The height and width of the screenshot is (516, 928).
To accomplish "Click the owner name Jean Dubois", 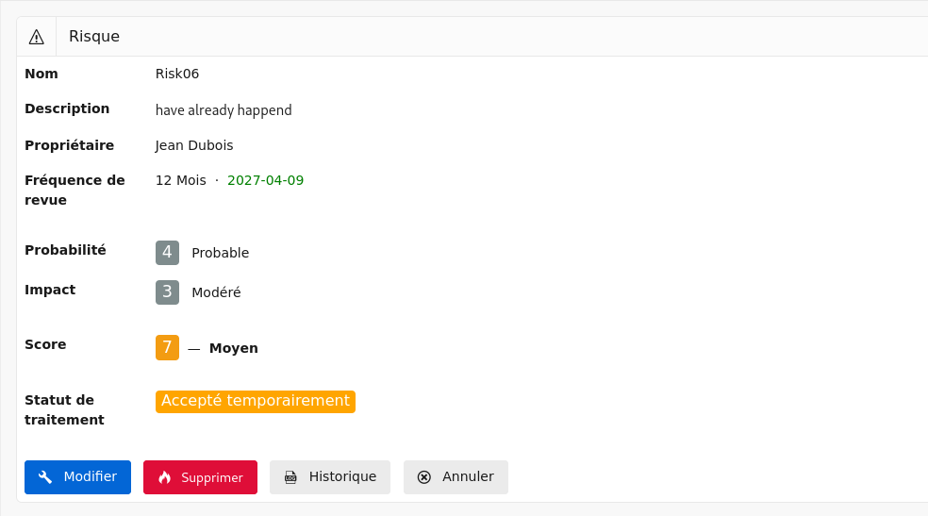I will click(194, 145).
